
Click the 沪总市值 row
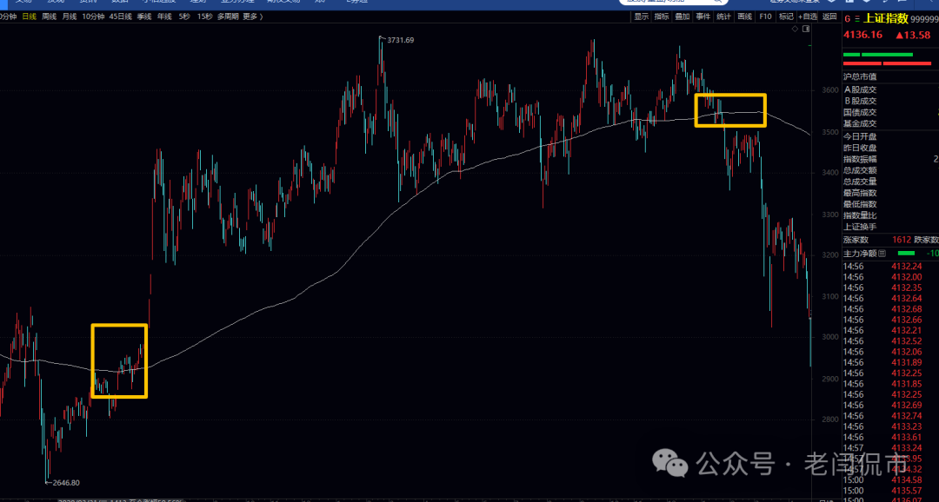tap(890, 76)
